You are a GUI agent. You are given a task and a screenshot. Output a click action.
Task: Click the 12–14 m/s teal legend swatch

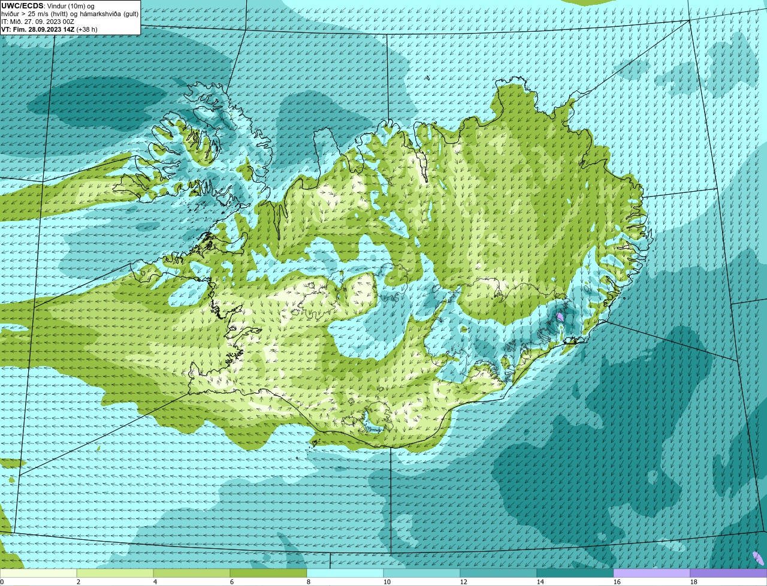pyautogui.click(x=499, y=573)
